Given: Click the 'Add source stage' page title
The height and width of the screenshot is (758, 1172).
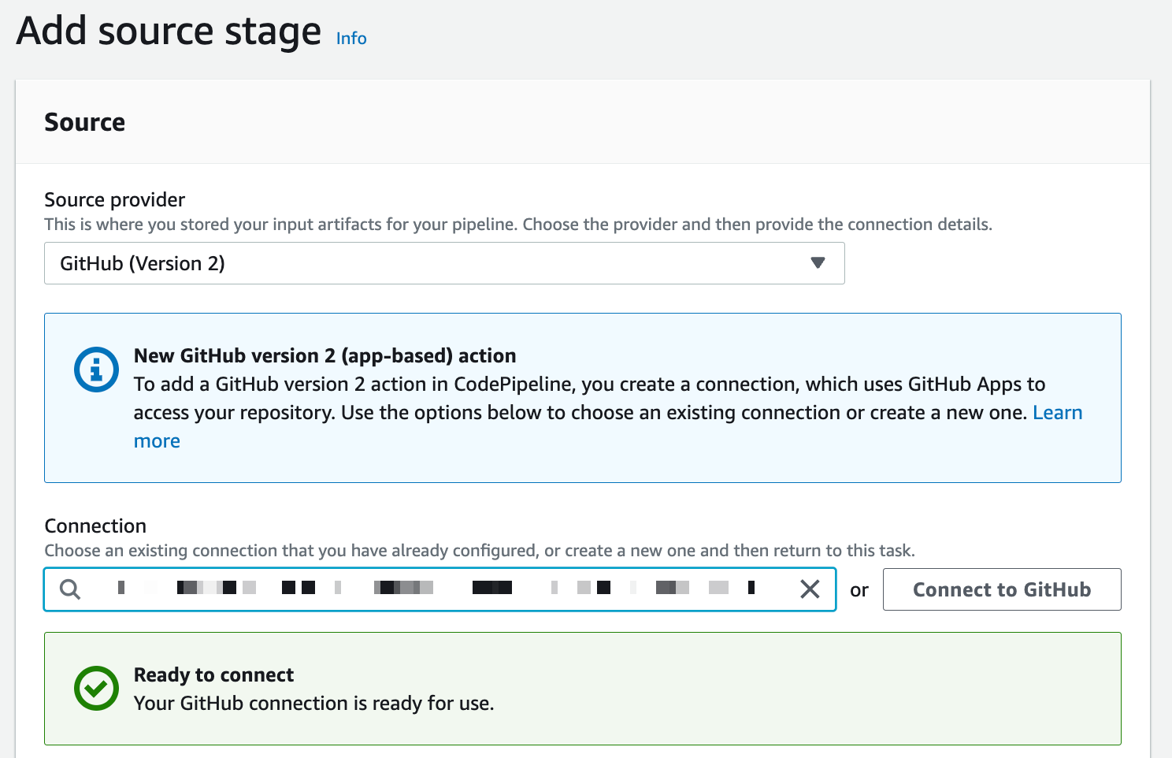Looking at the screenshot, I should pyautogui.click(x=169, y=32).
